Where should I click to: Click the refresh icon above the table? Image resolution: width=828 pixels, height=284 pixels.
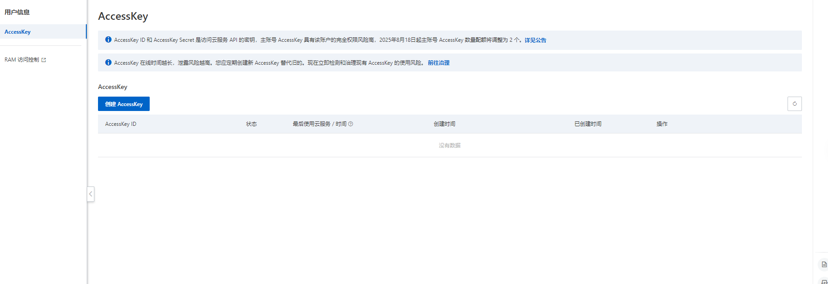coord(794,104)
